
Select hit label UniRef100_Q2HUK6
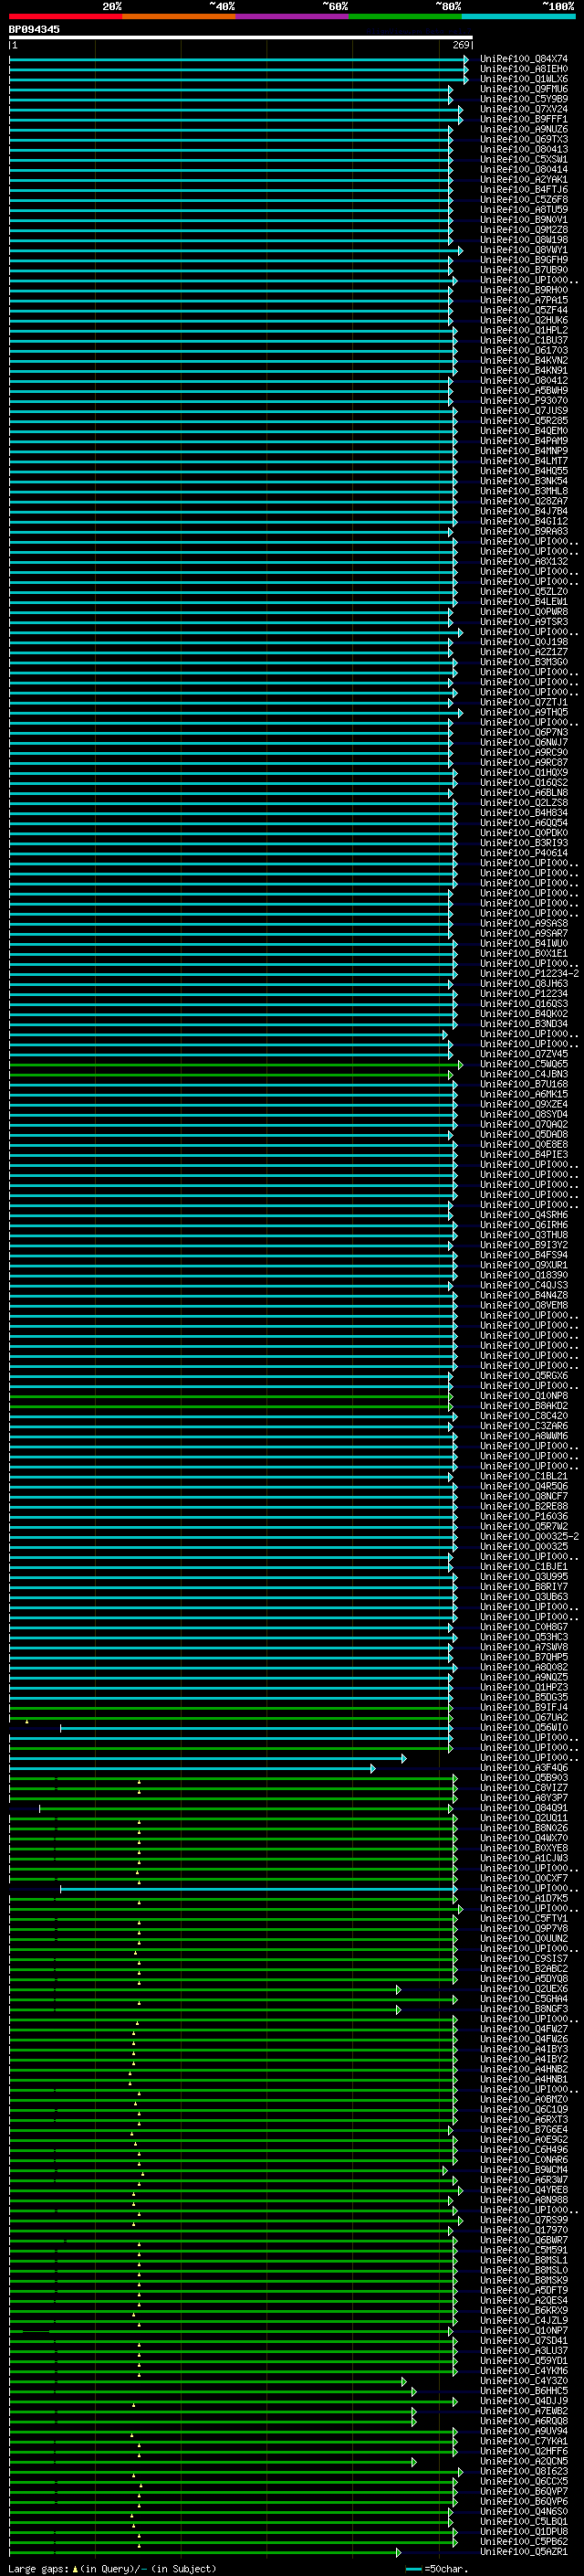(x=523, y=320)
